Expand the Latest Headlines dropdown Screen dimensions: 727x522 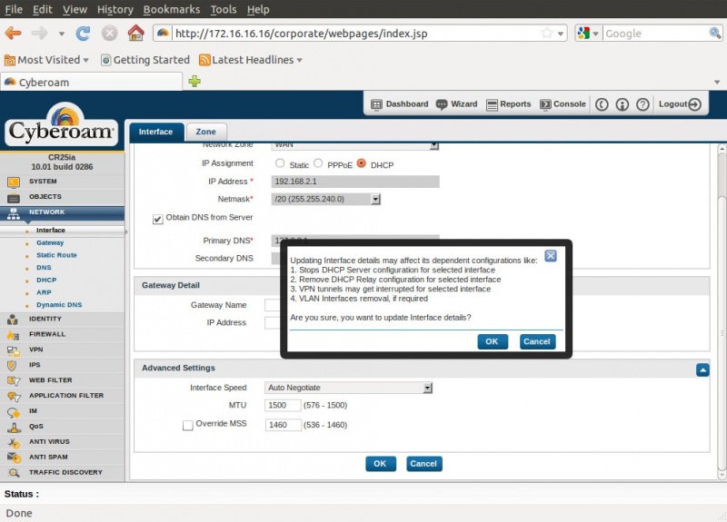point(300,60)
